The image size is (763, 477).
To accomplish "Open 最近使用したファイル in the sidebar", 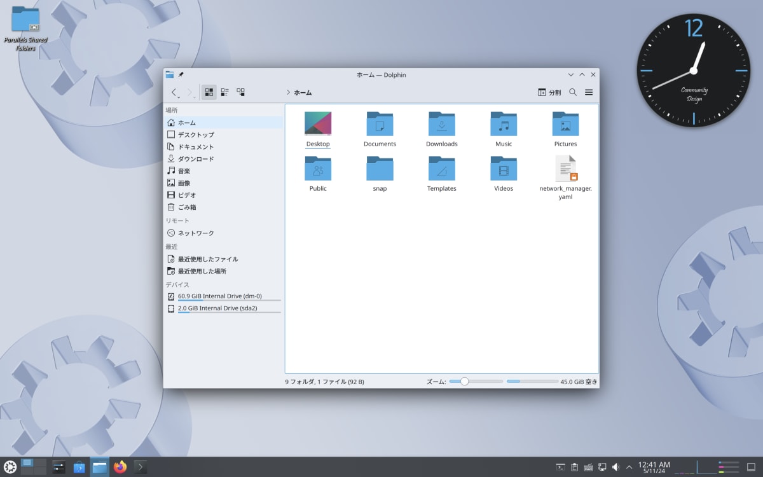I will pos(223,259).
